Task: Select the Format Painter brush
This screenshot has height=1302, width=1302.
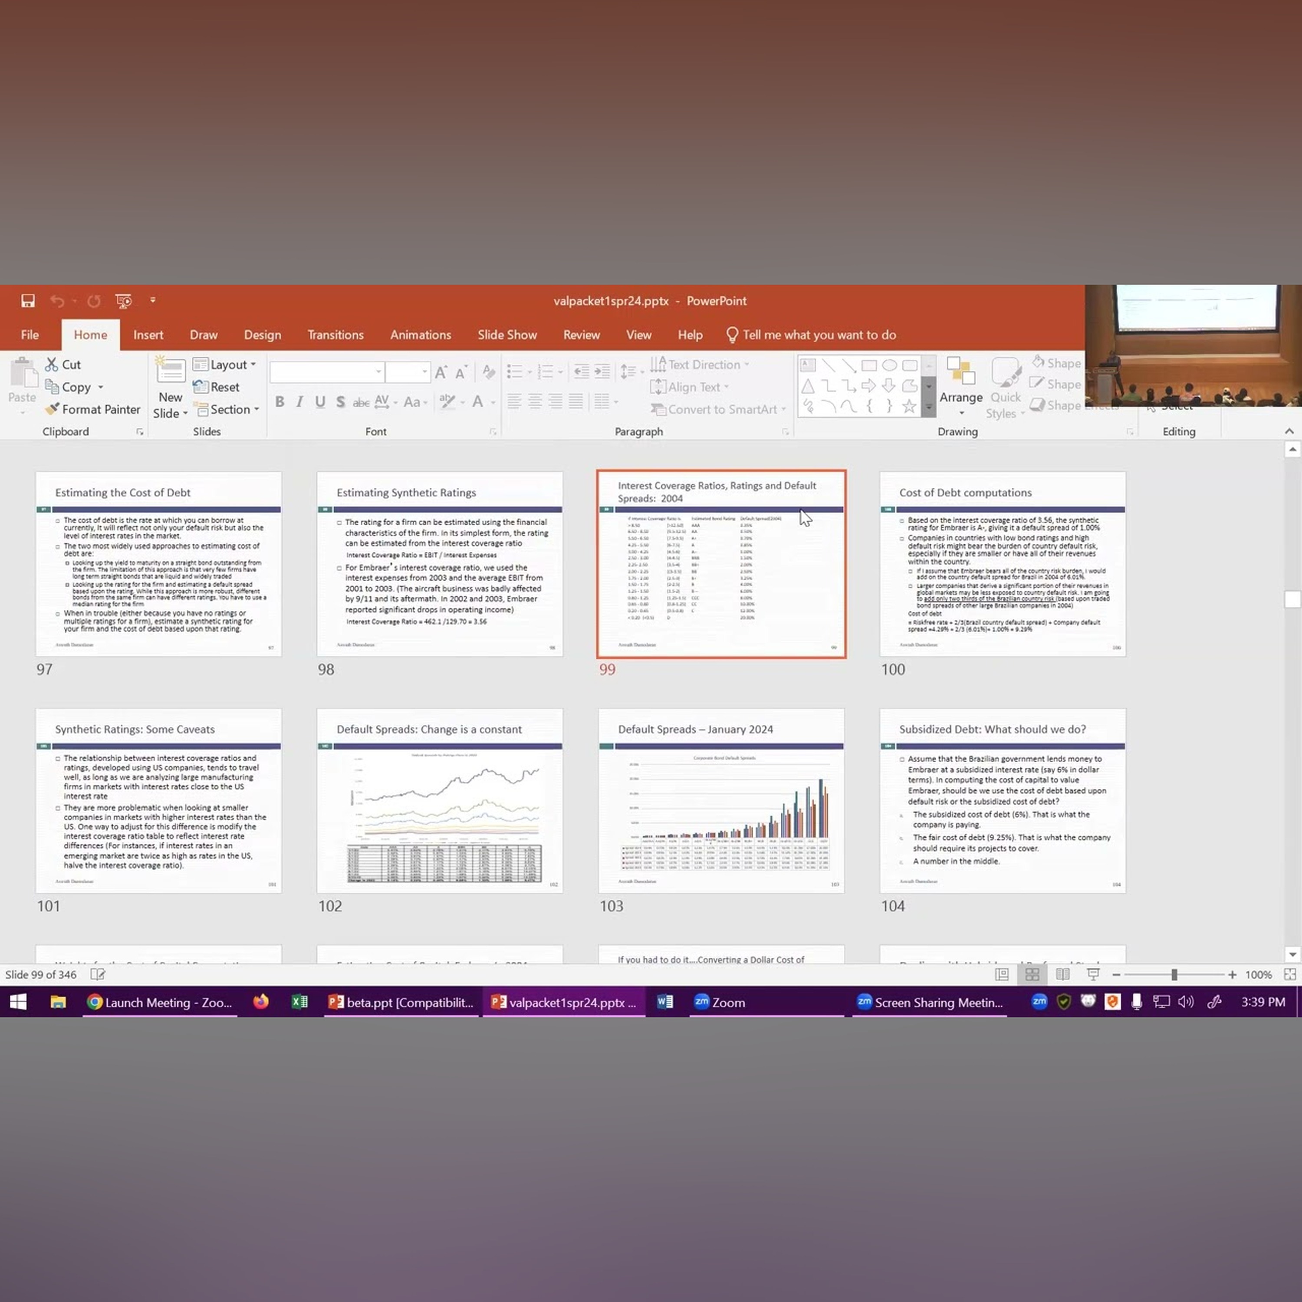Action: click(x=93, y=409)
